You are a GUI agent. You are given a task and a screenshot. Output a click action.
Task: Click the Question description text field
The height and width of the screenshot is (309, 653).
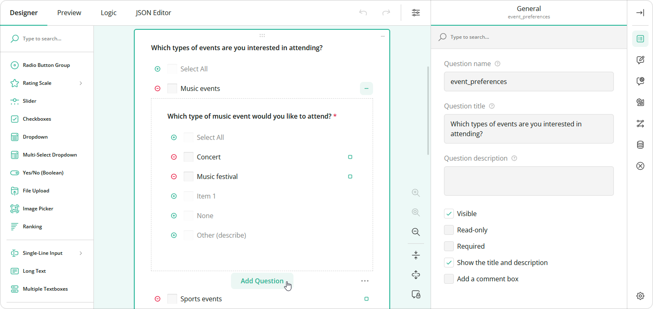tap(529, 181)
